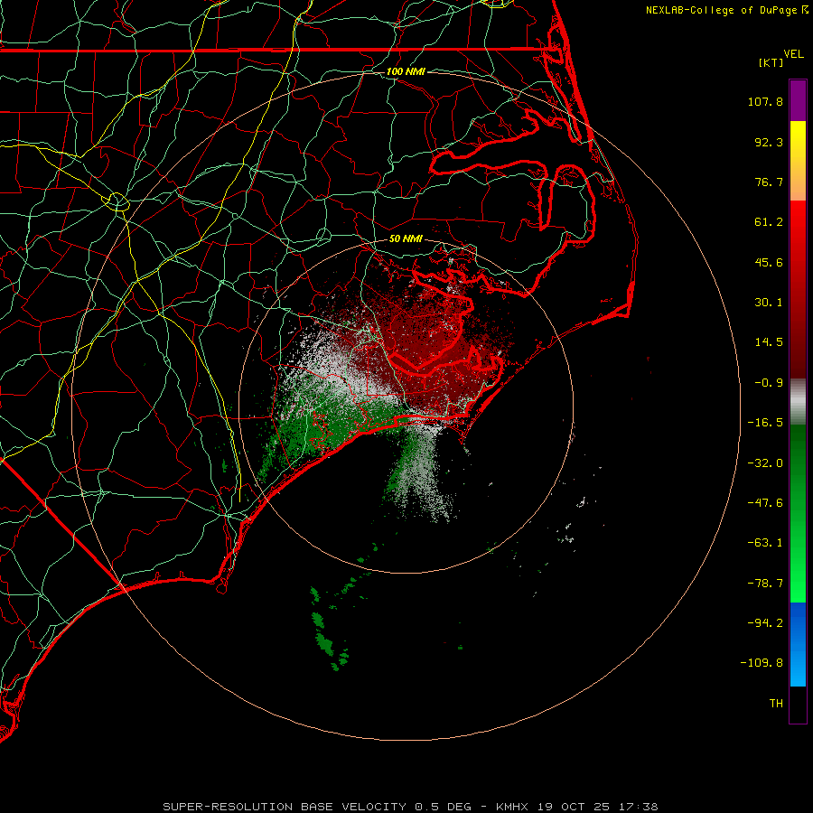Click the 92.3 velocity scale value

pos(769,142)
